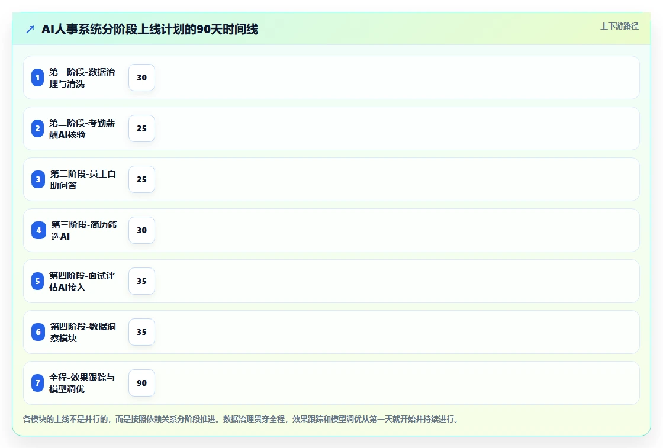Image resolution: width=663 pixels, height=448 pixels.
Task: Click the arrow icon beside the timeline title
Action: tap(30, 30)
